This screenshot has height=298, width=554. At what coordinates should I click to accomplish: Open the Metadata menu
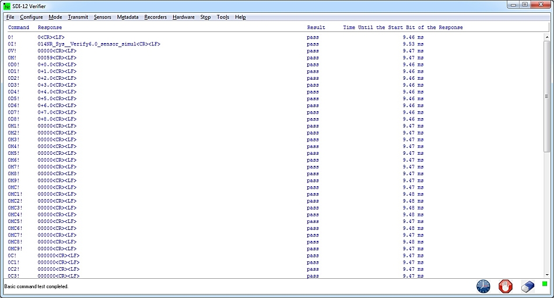click(128, 17)
